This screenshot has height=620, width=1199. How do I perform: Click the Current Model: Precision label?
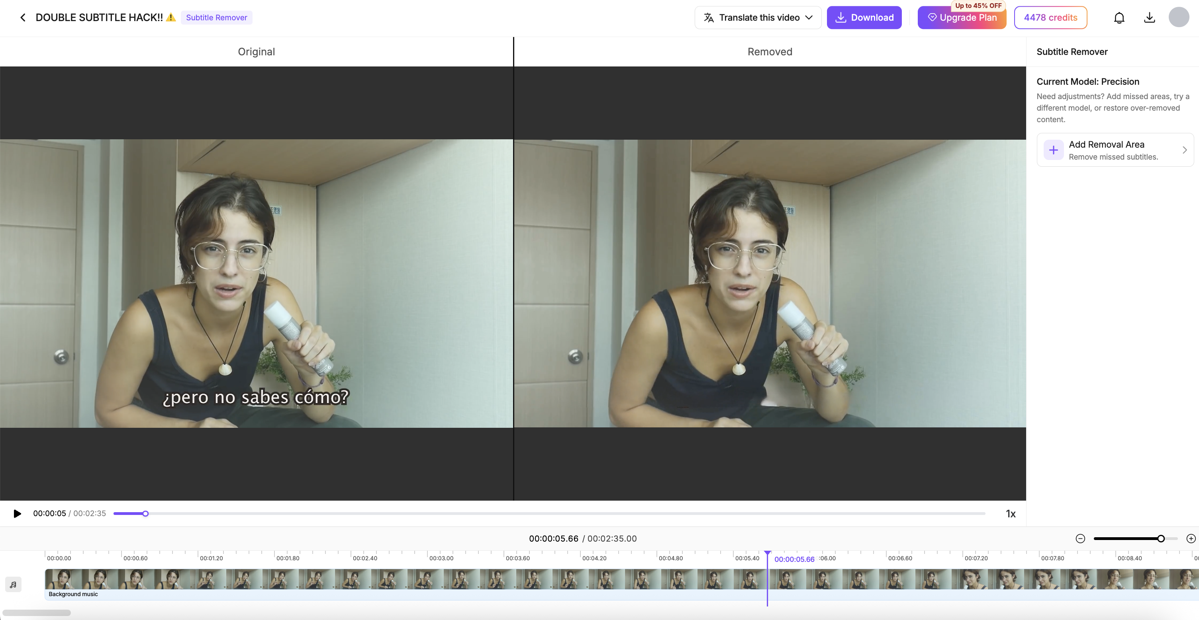tap(1088, 82)
